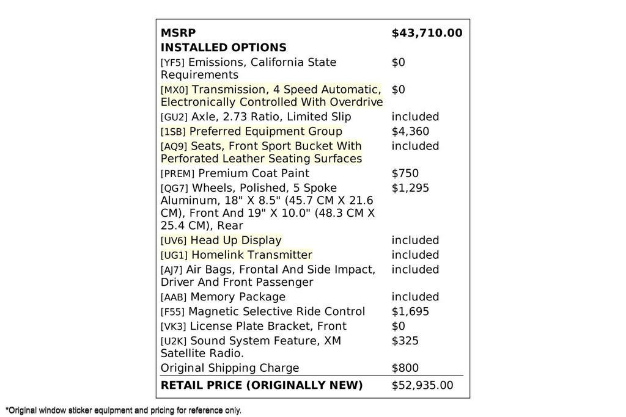Click the retail price total $52,935.00
Viewport: 626px width, 417px height.
[x=422, y=385]
